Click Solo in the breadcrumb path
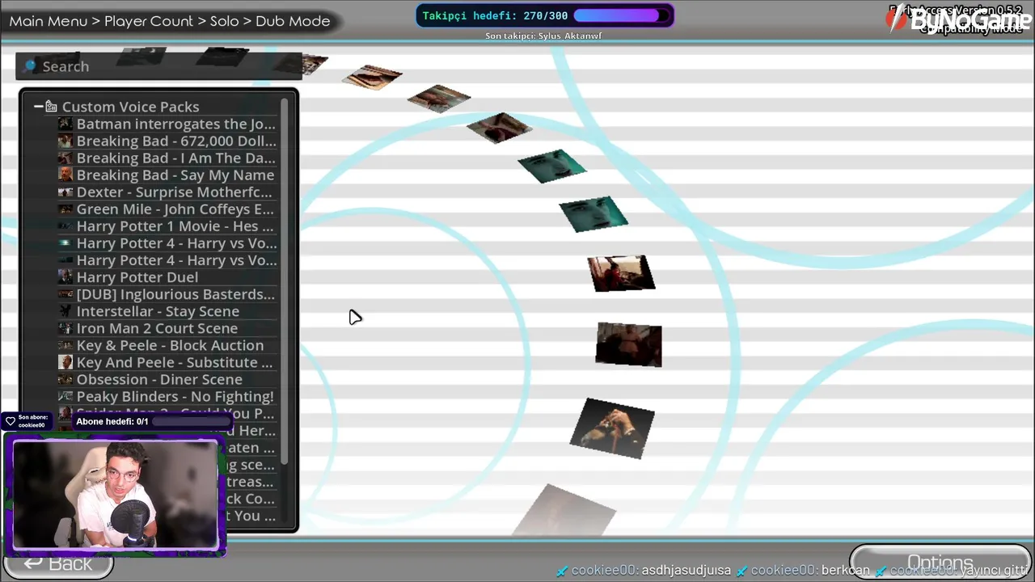The width and height of the screenshot is (1035, 582). pyautogui.click(x=224, y=21)
